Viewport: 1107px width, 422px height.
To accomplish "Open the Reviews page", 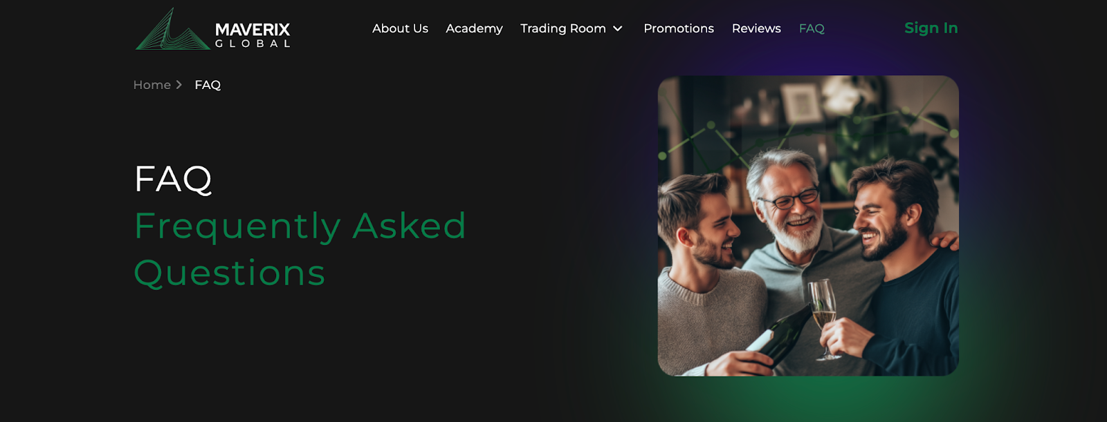I will point(756,28).
